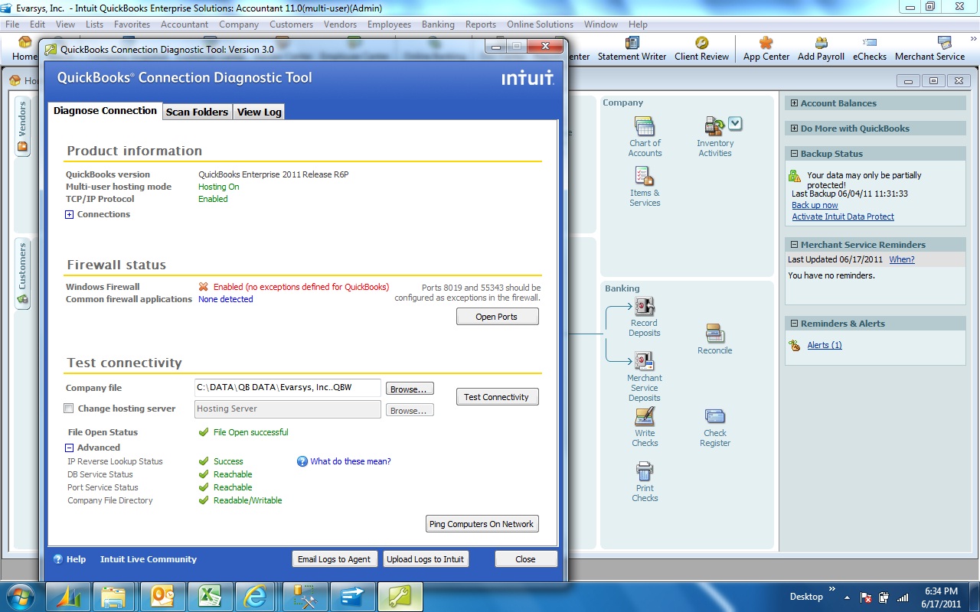Enable the Change hosting server checkbox
980x612 pixels.
pyautogui.click(x=69, y=409)
